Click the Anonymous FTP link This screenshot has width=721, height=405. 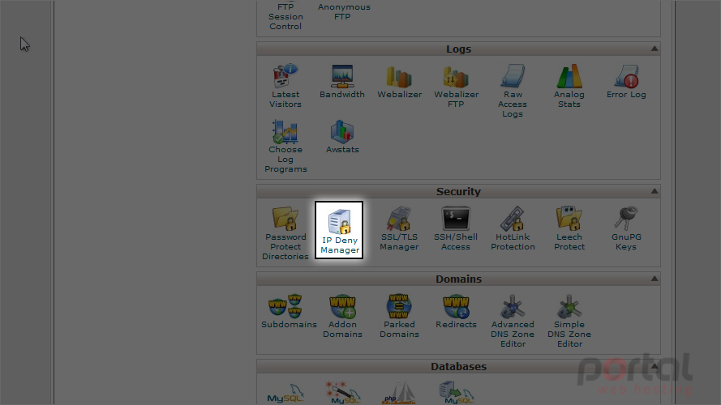(344, 11)
